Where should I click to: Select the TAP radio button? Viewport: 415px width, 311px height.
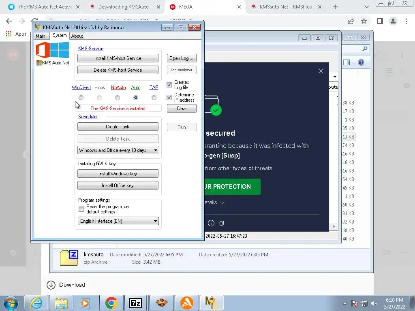click(x=154, y=98)
